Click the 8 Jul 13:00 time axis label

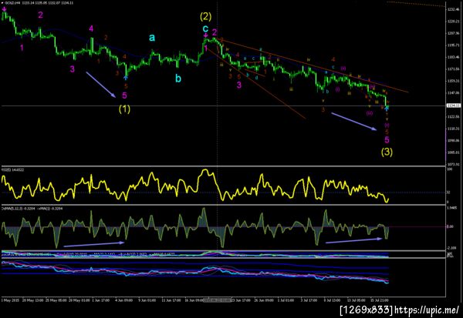coord(332,300)
